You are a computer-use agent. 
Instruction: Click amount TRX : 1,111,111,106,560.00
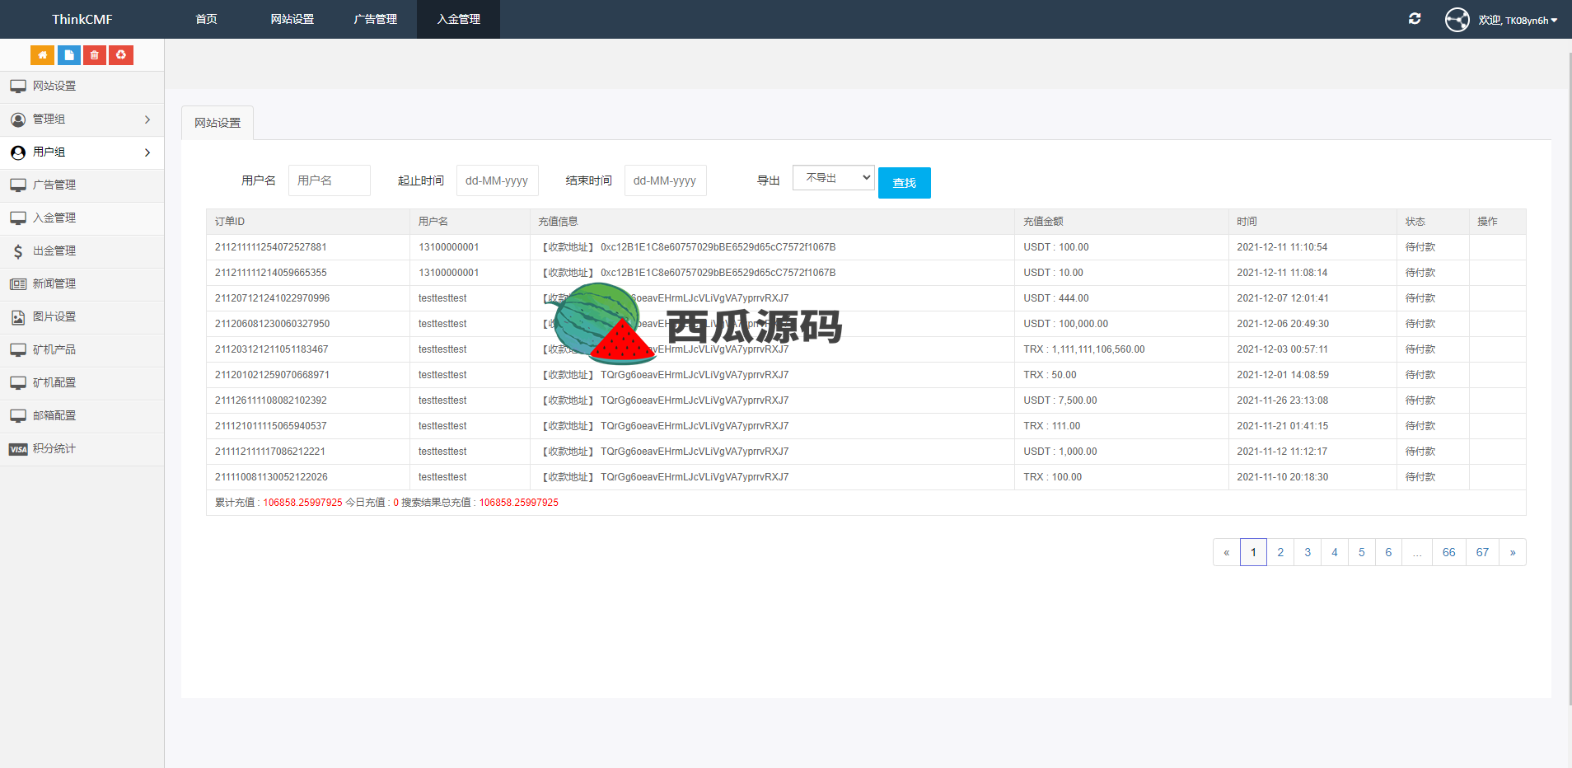point(1083,349)
